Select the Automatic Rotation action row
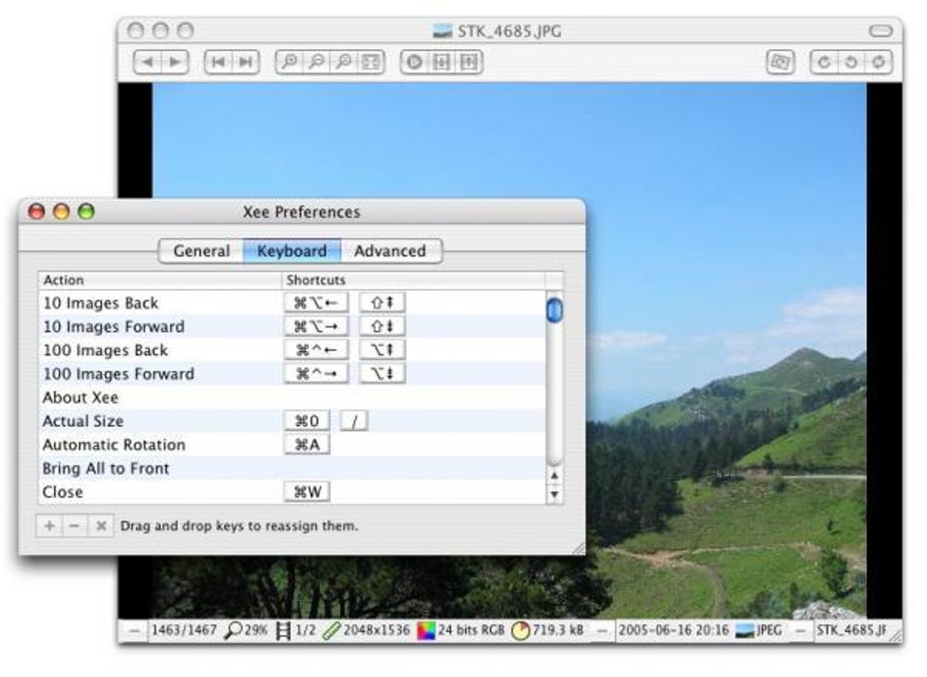This screenshot has height=677, width=927. (293, 444)
